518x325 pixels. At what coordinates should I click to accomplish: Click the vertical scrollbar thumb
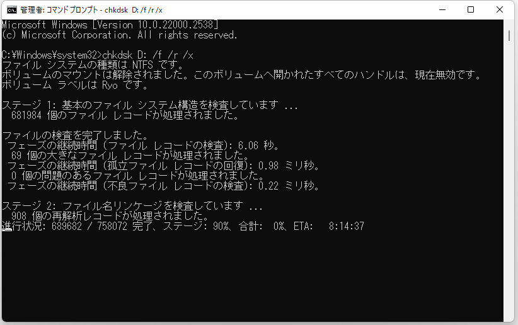[x=509, y=36]
